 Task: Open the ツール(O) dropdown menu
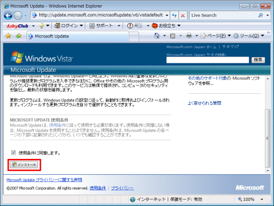248,36
